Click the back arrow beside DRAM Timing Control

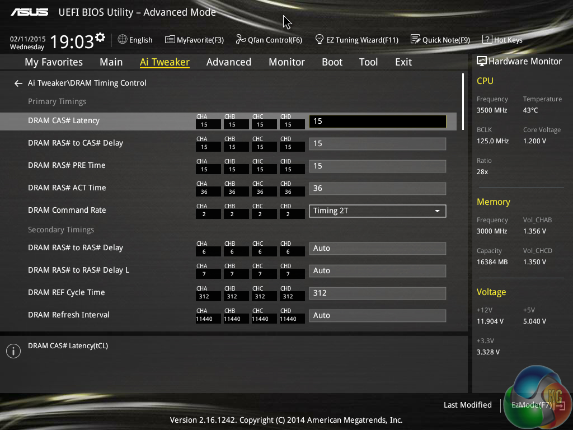pyautogui.click(x=18, y=83)
